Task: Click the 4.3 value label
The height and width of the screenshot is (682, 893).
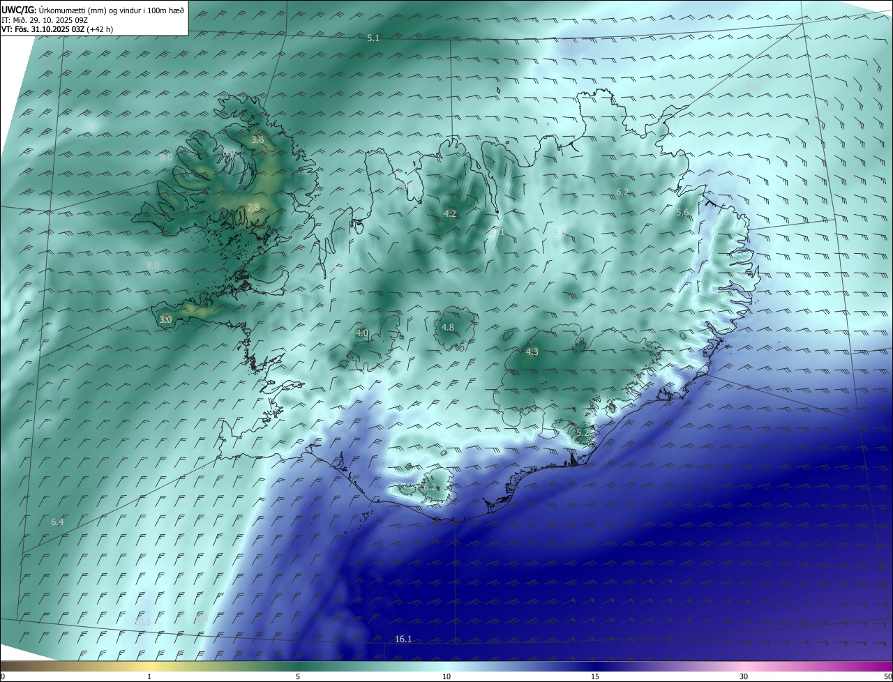Action: (x=532, y=352)
